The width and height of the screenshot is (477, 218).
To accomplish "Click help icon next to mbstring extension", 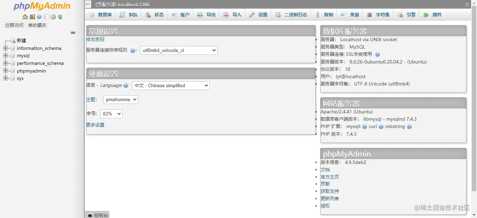I will point(409,127).
